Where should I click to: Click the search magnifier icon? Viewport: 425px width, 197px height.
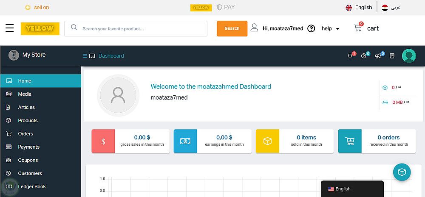coord(74,27)
